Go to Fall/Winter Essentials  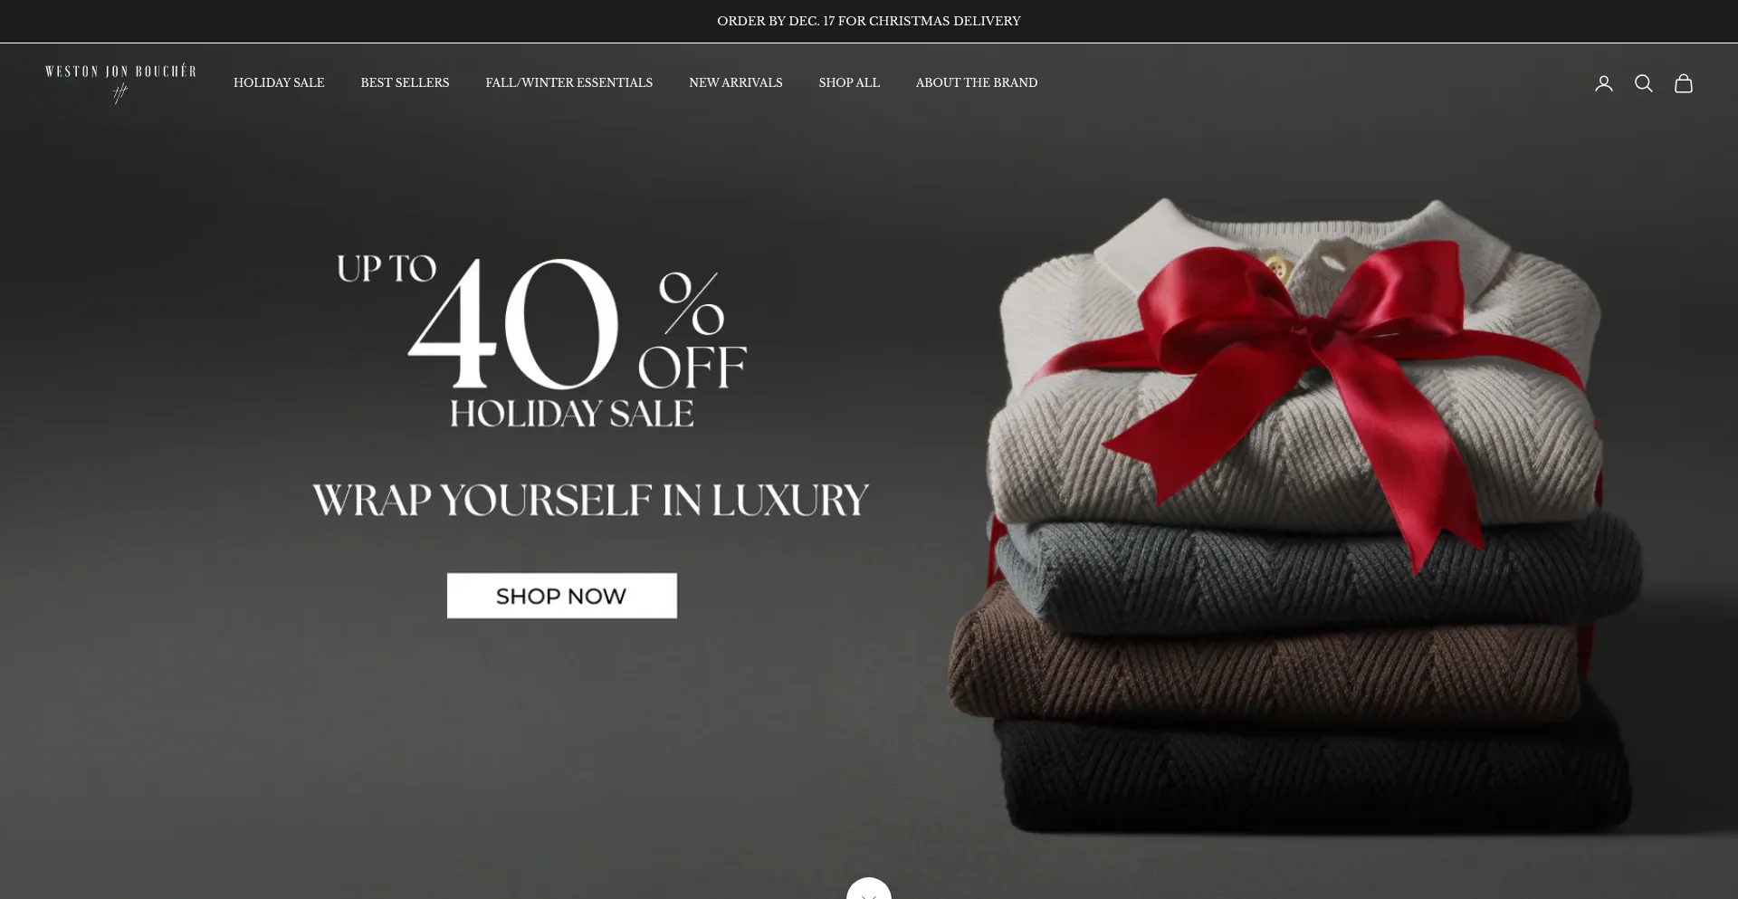[568, 82]
